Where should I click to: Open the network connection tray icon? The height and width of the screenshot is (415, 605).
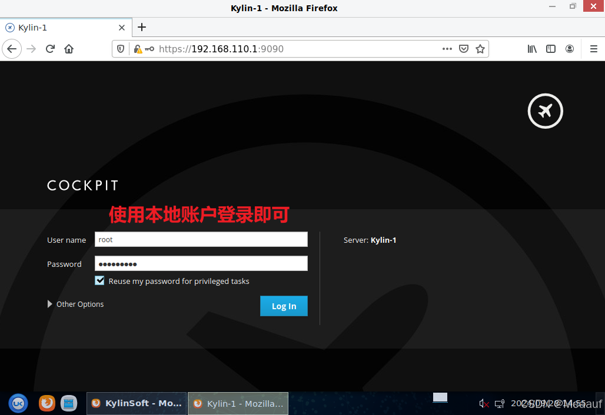pos(500,403)
